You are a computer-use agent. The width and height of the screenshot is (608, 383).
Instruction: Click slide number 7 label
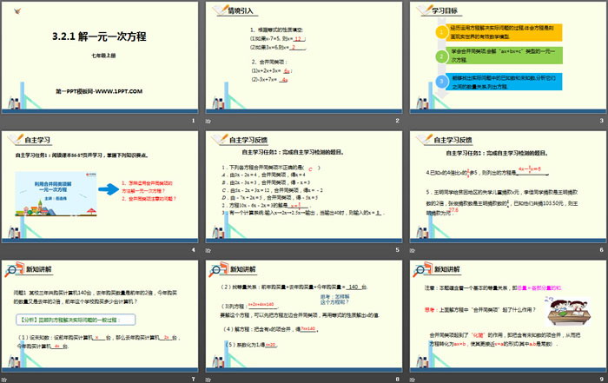(x=193, y=380)
